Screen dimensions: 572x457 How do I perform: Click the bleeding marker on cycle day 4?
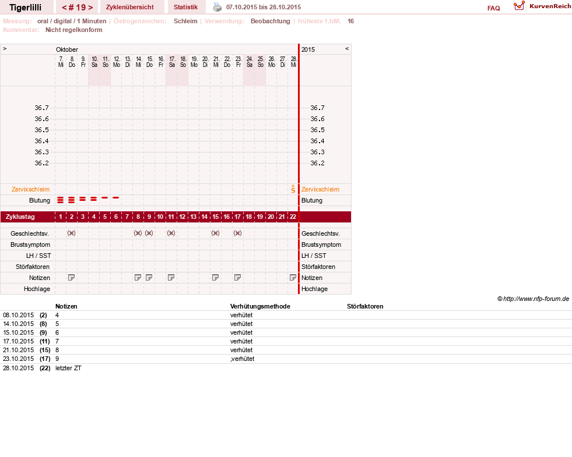coord(94,199)
